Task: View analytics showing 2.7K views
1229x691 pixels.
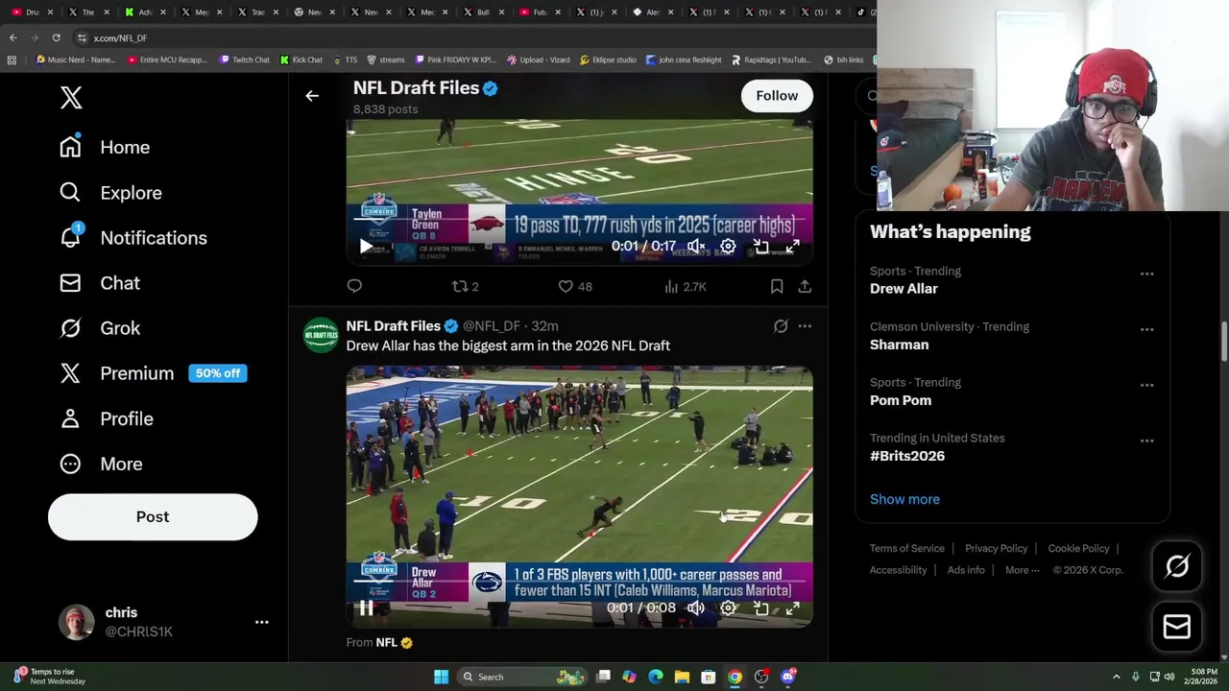Action: (x=686, y=286)
